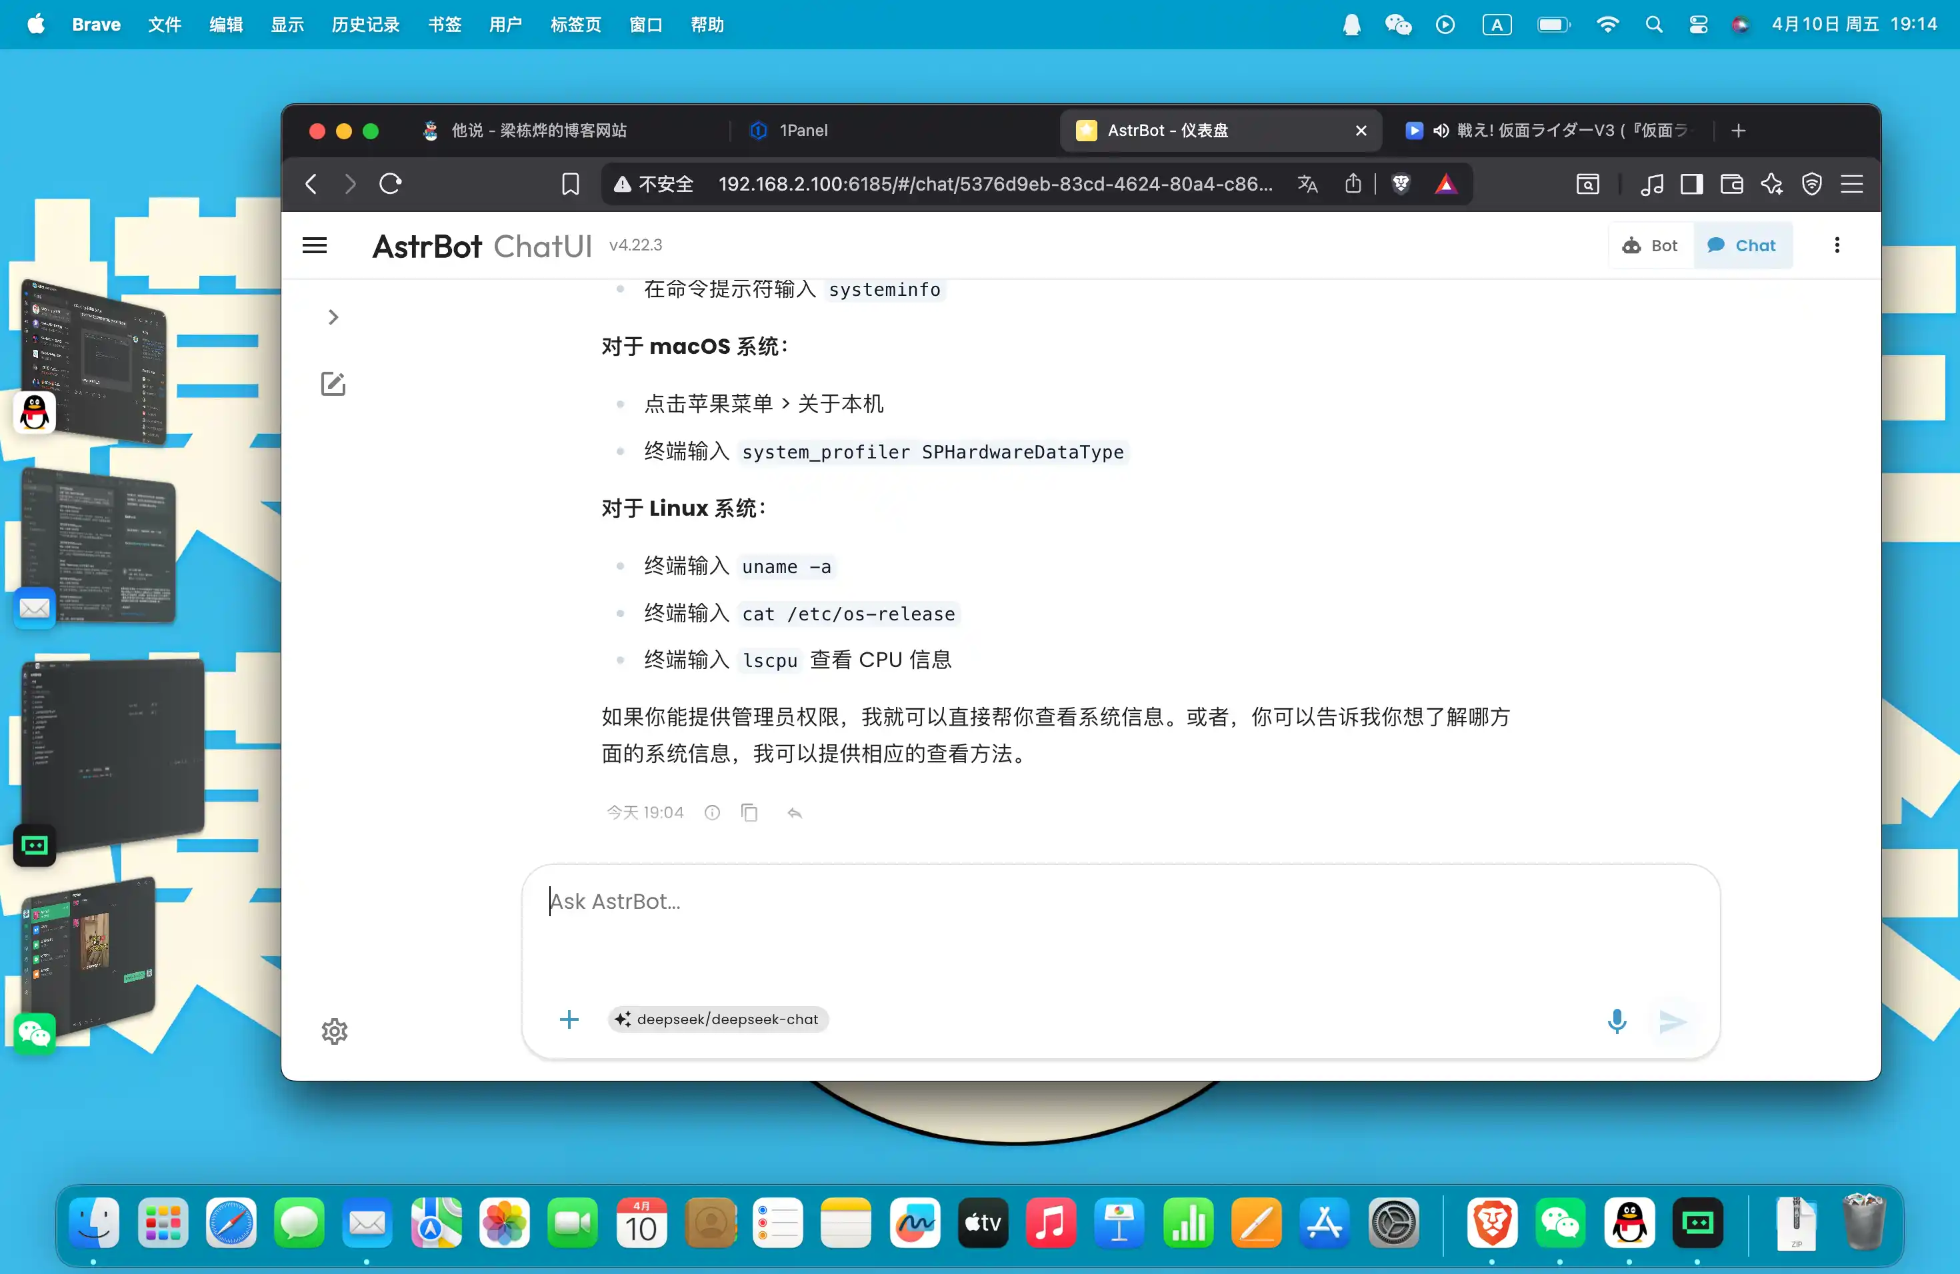
Task: Open the AstrBot settings gear
Action: [335, 1031]
